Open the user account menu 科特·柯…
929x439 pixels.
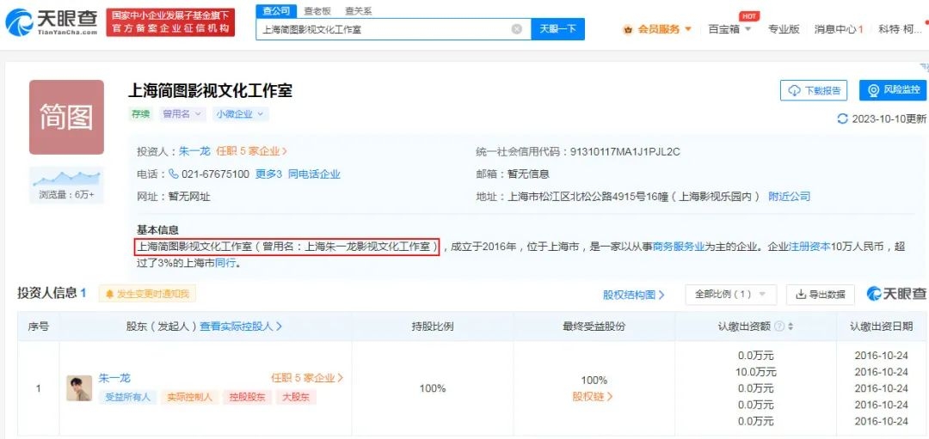pyautogui.click(x=900, y=29)
